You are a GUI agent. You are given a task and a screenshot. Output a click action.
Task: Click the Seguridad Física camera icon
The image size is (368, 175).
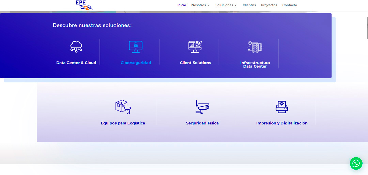tap(202, 107)
